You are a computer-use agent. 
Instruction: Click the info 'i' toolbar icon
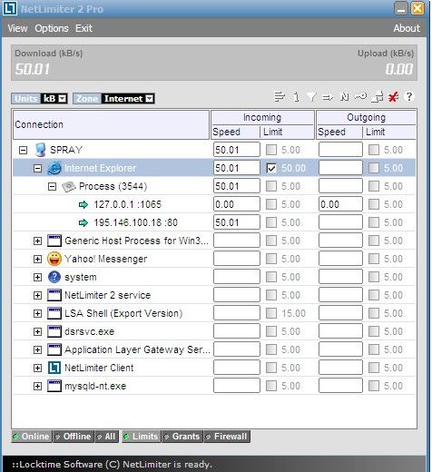tap(296, 97)
